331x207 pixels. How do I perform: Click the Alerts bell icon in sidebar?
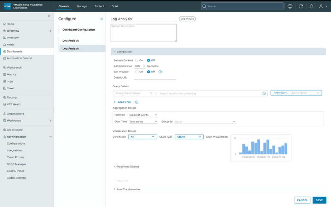[5, 45]
